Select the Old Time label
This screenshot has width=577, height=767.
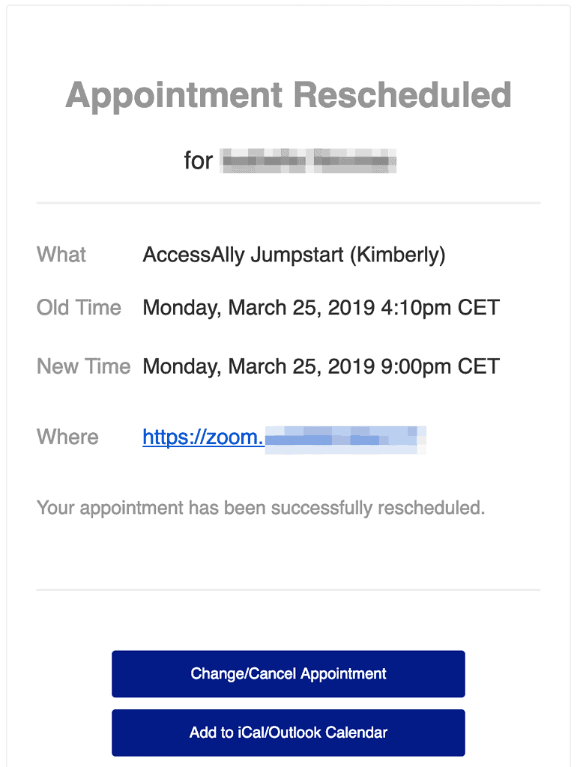[78, 307]
